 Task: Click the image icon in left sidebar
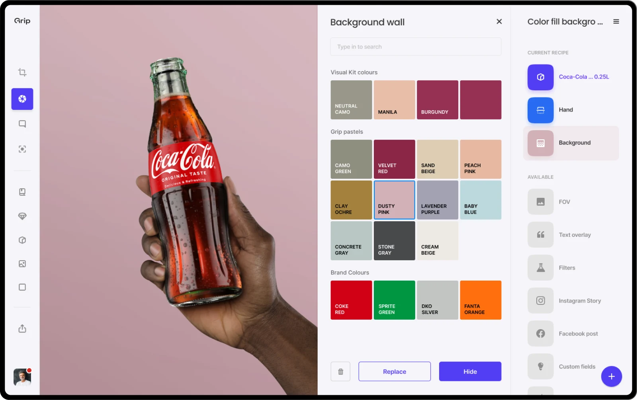22,264
